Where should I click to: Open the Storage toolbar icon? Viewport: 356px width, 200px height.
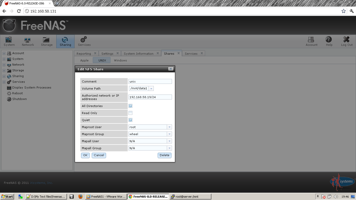(x=47, y=41)
